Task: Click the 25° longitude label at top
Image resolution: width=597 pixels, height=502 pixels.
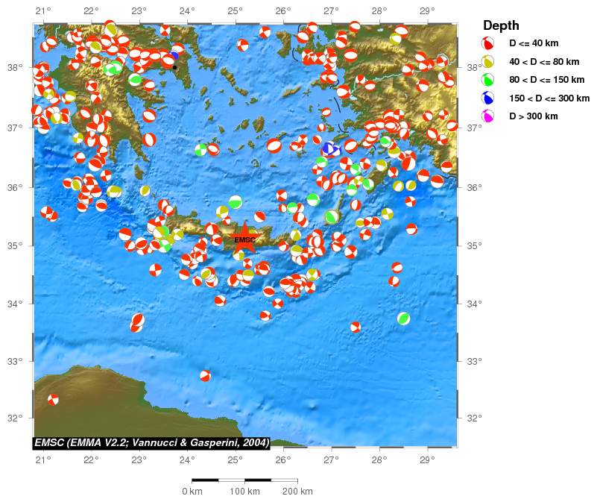Action: point(235,10)
